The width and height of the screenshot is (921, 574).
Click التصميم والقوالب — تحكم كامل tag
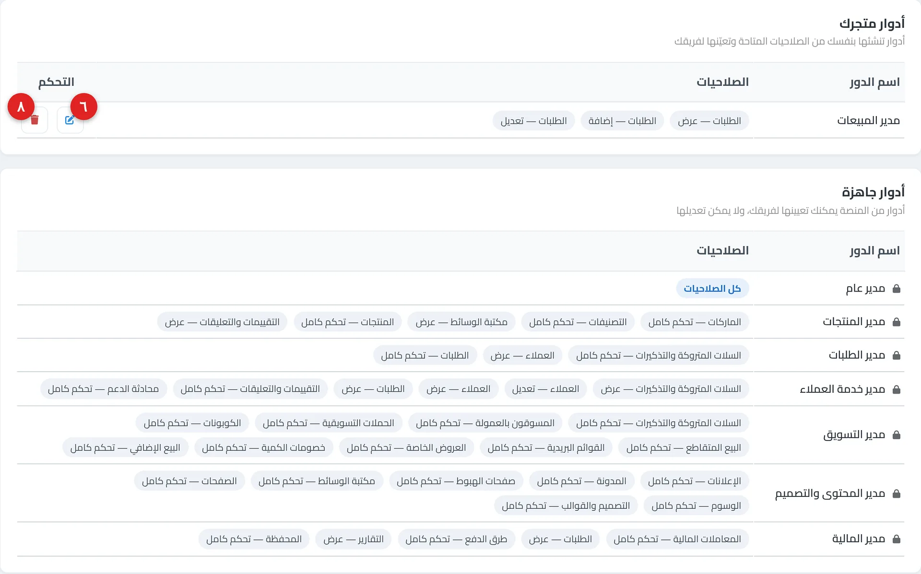(566, 505)
